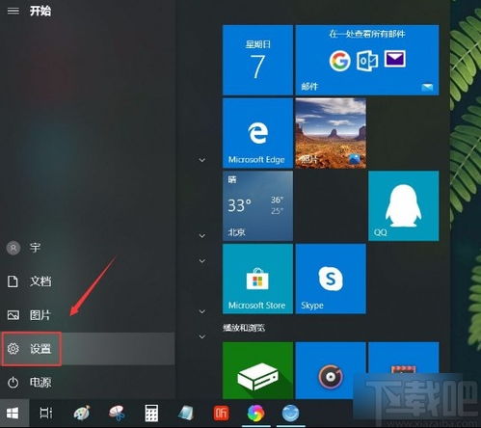Open the Snipping Tool scissors taskbar icon
Image resolution: width=481 pixels, height=428 pixels.
tap(117, 414)
